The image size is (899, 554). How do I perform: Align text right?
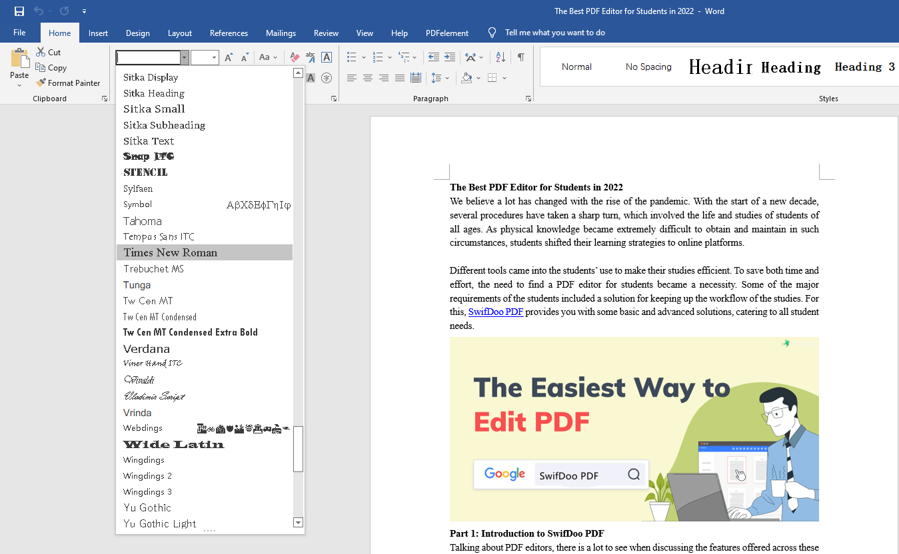click(384, 78)
